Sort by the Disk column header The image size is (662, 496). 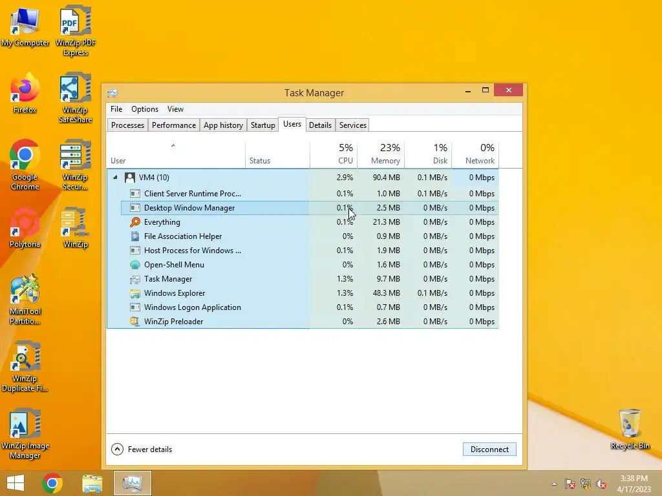click(x=428, y=155)
